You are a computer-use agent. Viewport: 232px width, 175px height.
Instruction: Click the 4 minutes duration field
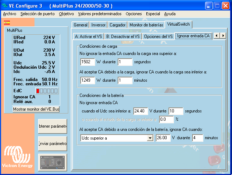coord(198,138)
